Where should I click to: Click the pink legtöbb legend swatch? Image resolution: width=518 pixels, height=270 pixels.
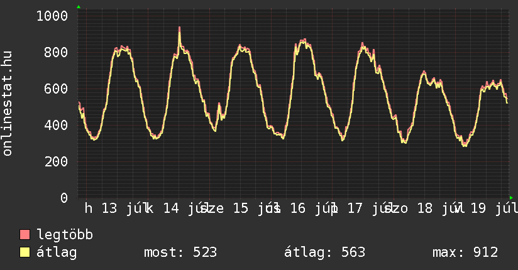click(x=25, y=234)
